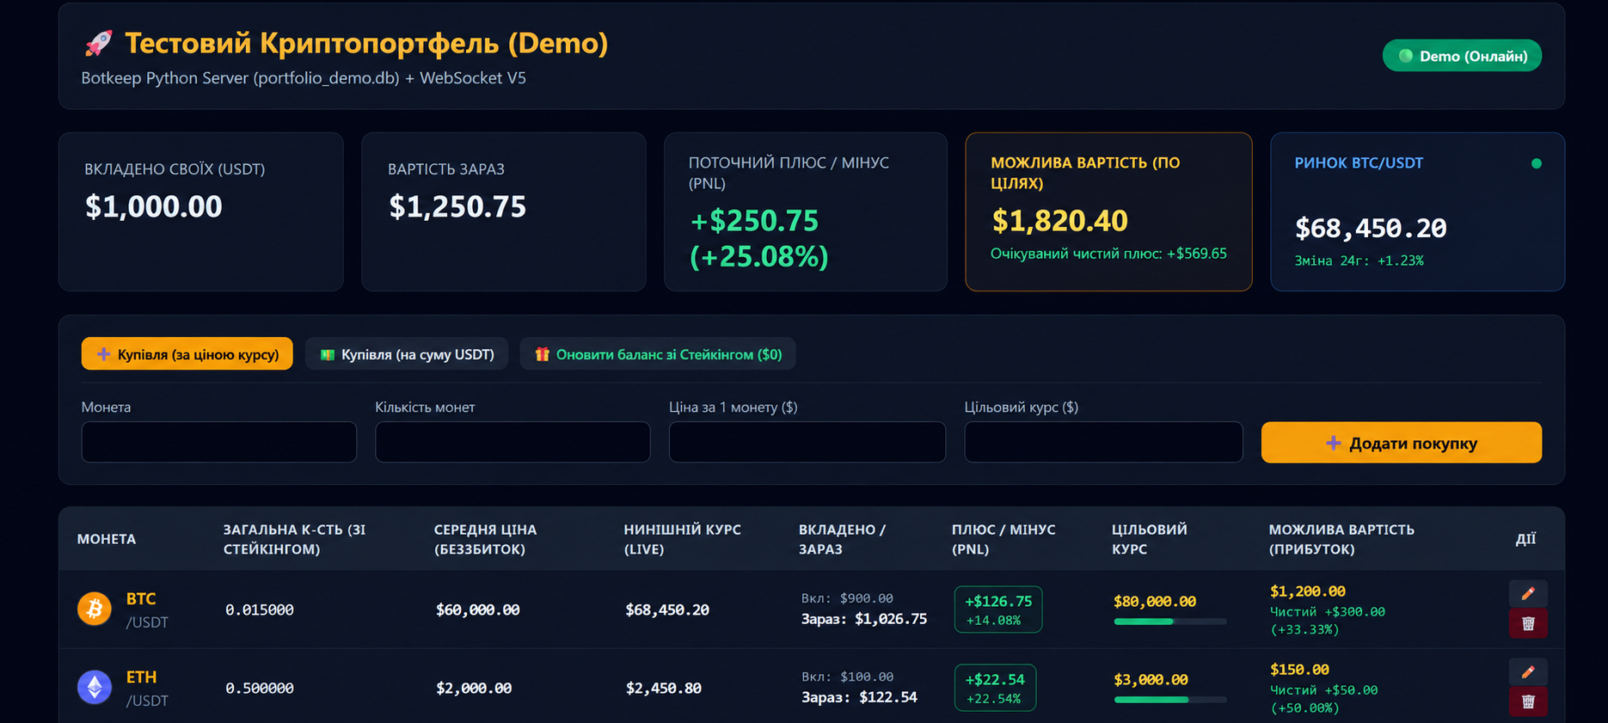
Task: Click the $80,000.00 target price for BTC
Action: 1155,601
